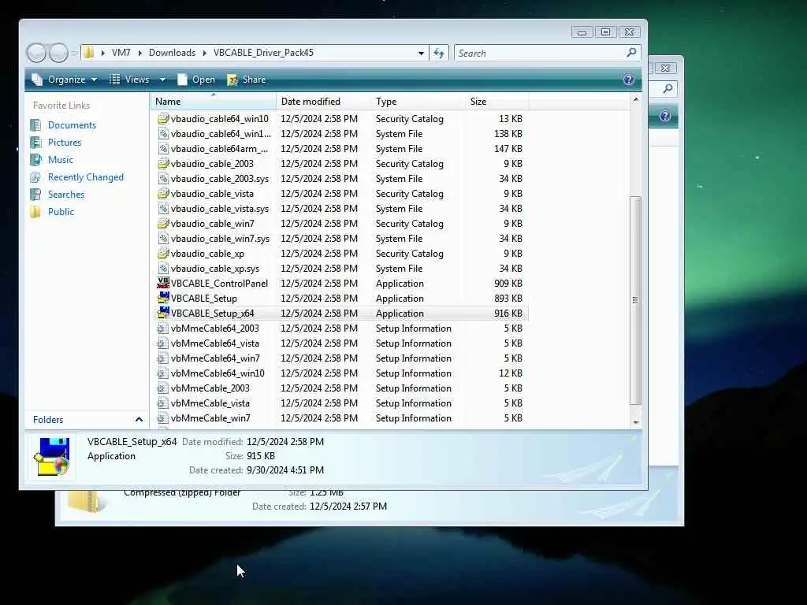
Task: Select the vbaudio_cable_vista catalog name
Action: tap(212, 194)
